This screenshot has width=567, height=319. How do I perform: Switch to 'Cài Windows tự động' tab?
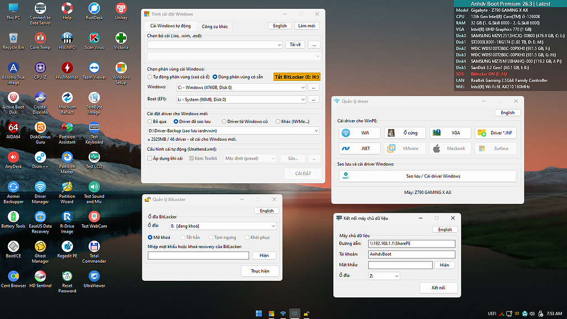[171, 25]
